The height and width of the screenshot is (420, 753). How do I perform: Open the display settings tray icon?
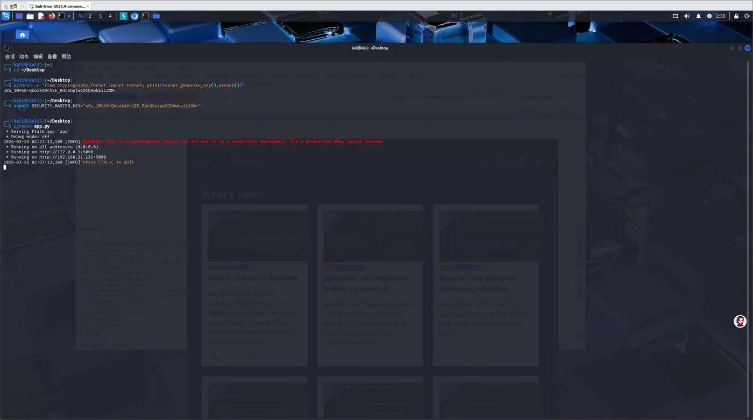click(x=675, y=16)
